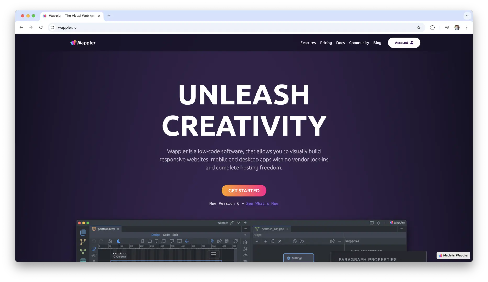Screen dimensions: 488x282
Task: Select the Wappler - The Visual Web browser tab
Action: (72, 16)
